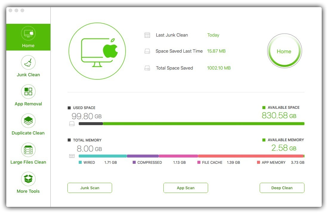Click purple COMPRESSED legend swatch
Viewport: 328px width, 214px height.
tap(134, 162)
